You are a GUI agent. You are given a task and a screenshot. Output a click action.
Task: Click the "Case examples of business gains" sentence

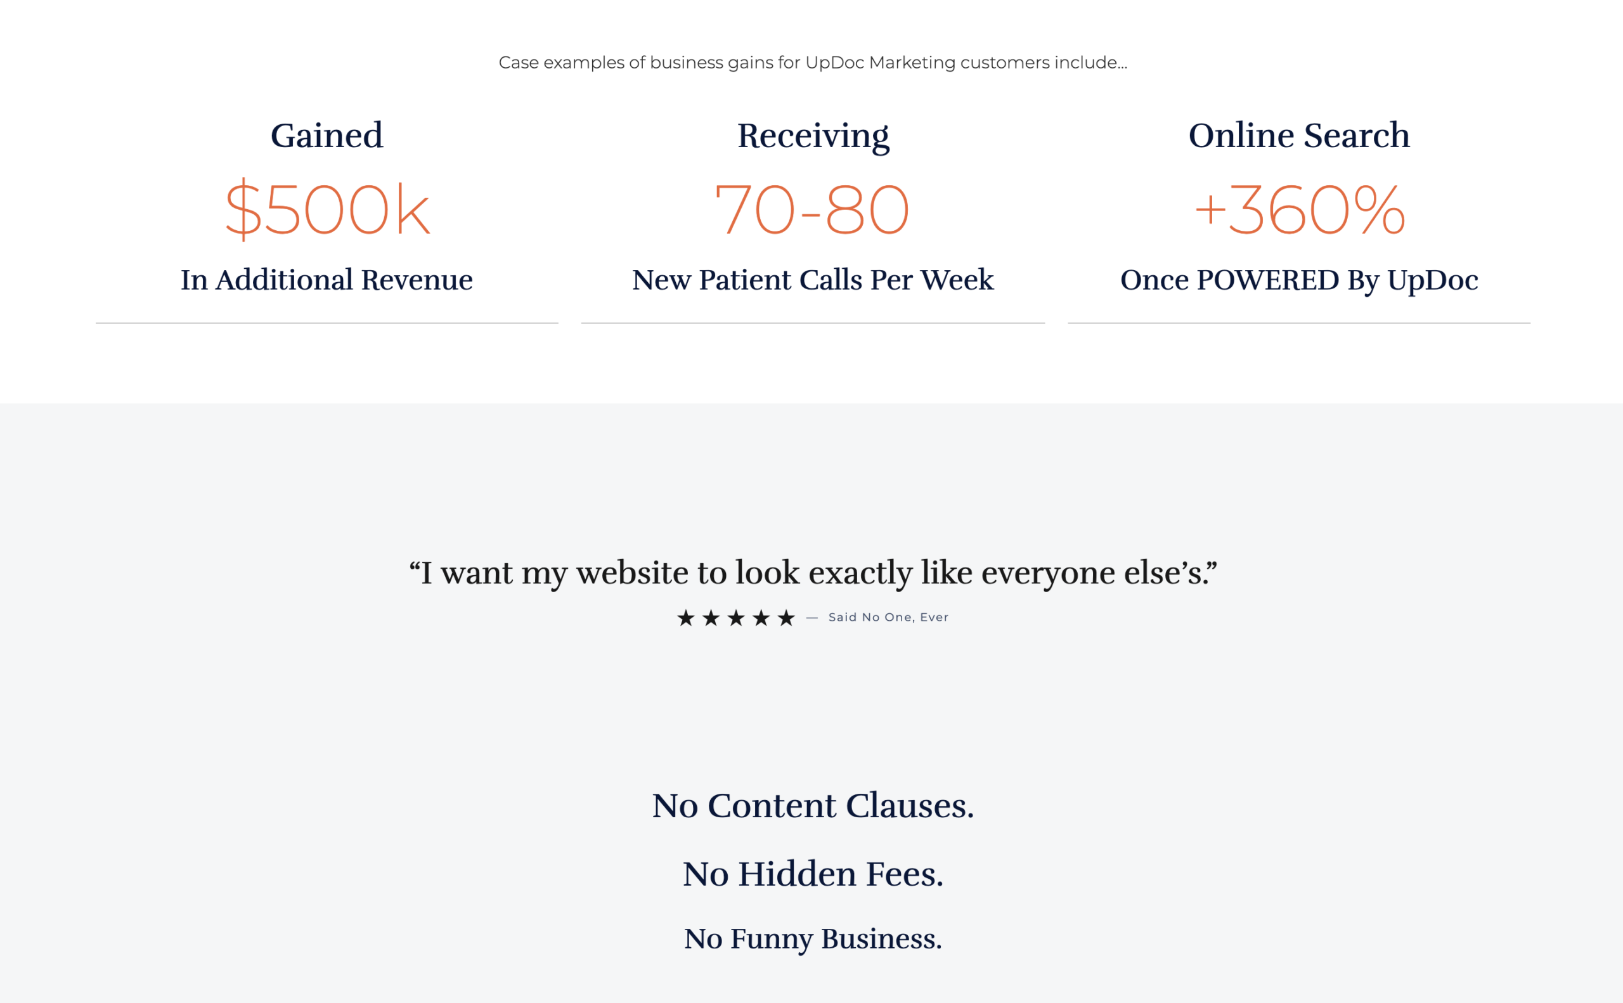click(x=813, y=62)
